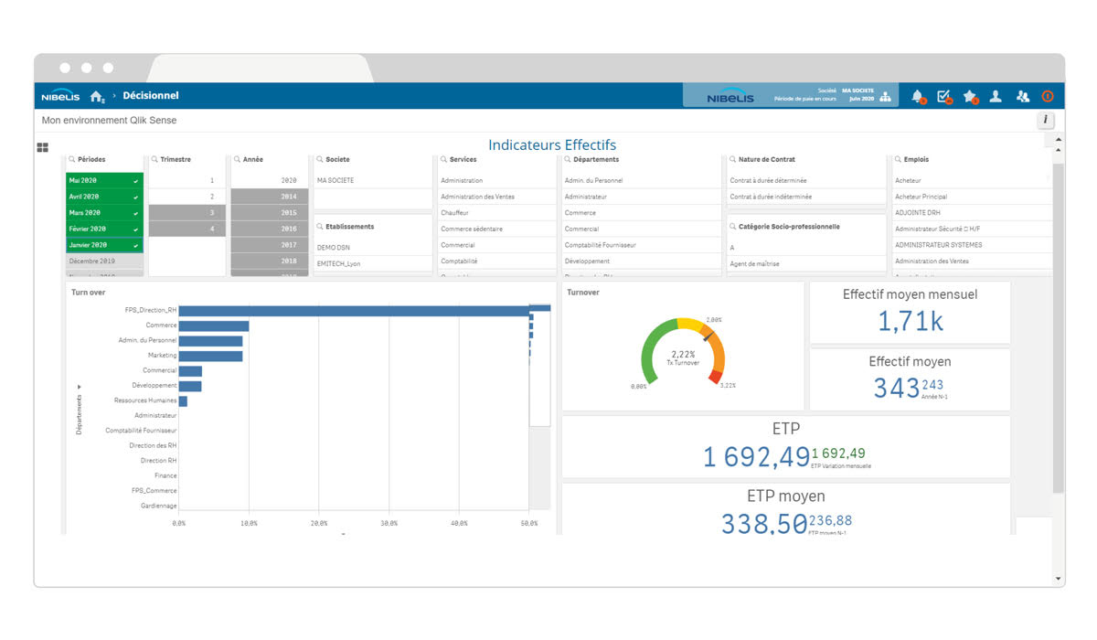Click the search icon in Année filter
The height and width of the screenshot is (640, 1097).
coord(237,159)
